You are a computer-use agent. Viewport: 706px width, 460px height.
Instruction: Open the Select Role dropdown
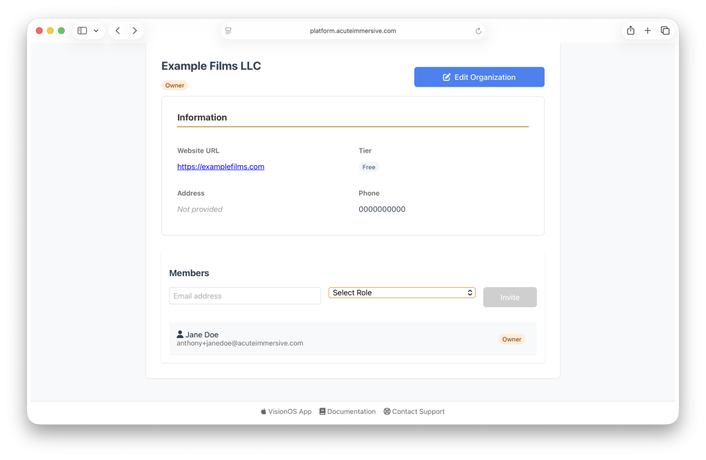tap(402, 293)
